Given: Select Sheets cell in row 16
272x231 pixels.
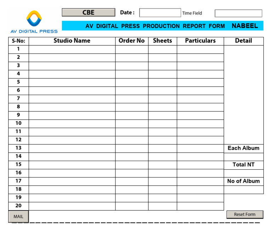Looking at the screenshot, I should point(163,173).
